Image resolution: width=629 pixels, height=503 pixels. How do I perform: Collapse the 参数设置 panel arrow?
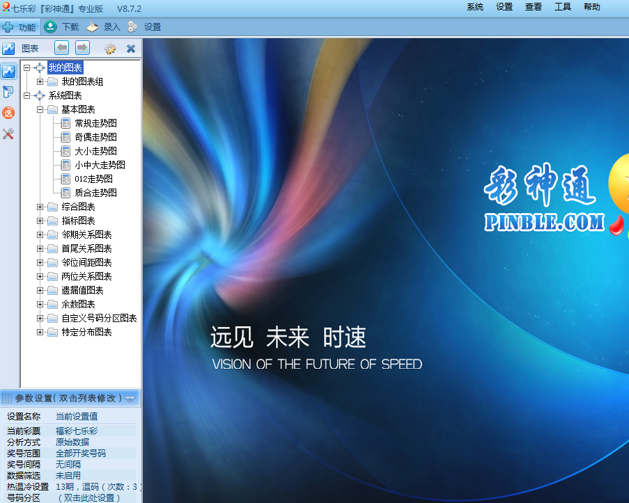[x=130, y=398]
